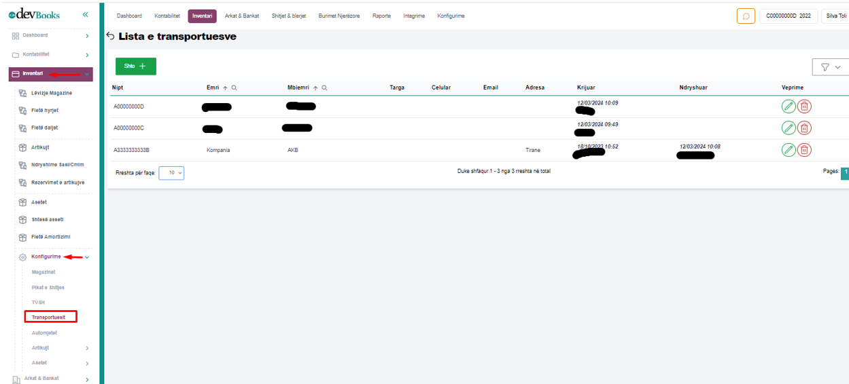The width and height of the screenshot is (849, 384).
Task: Sort by Emri column arrow
Action: (x=225, y=88)
